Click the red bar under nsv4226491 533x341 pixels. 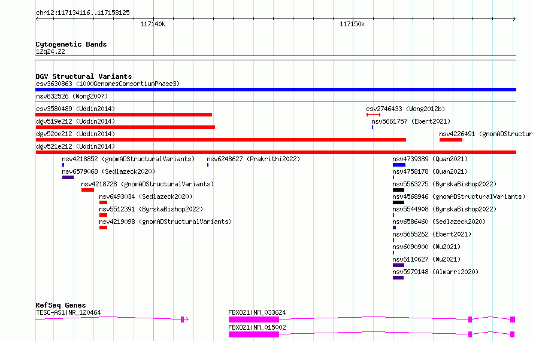pos(451,140)
